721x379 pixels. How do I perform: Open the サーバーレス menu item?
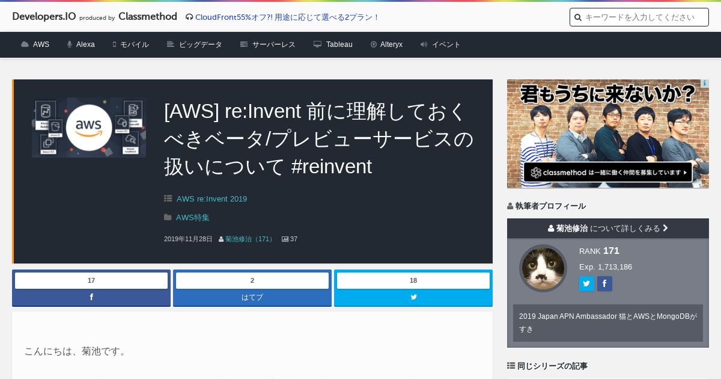point(274,45)
